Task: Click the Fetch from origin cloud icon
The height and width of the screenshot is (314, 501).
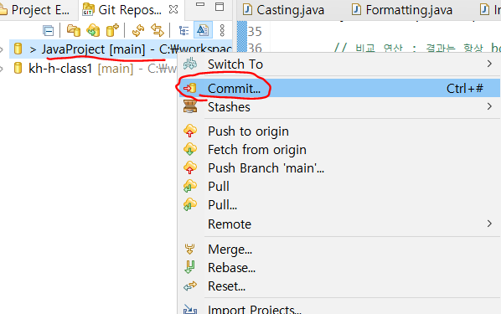Action: point(190,149)
